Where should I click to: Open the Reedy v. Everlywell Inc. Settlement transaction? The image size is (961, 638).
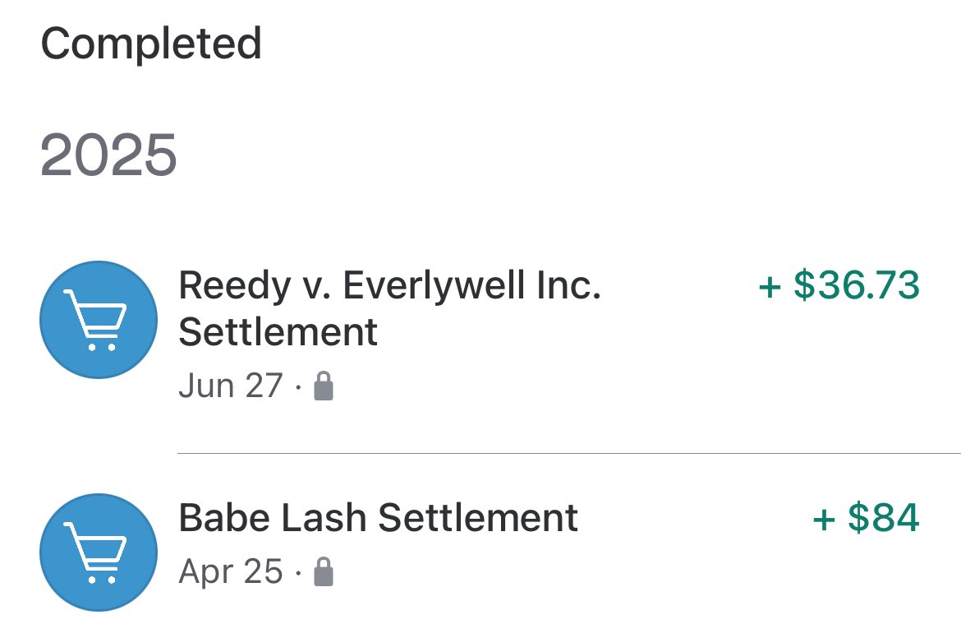pyautogui.click(x=480, y=333)
